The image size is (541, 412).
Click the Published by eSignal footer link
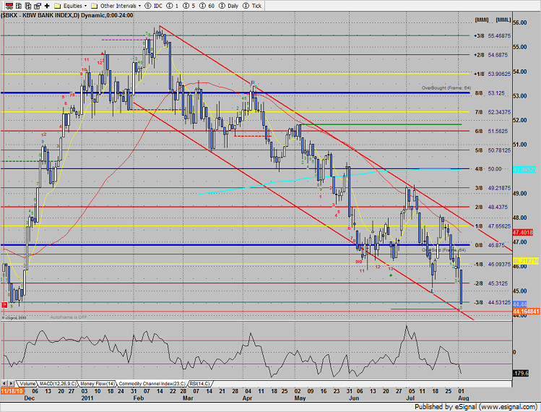click(x=476, y=407)
